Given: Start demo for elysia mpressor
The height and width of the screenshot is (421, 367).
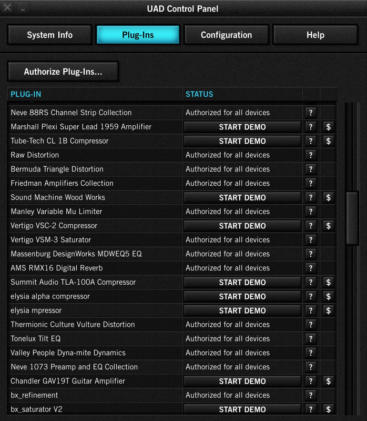Looking at the screenshot, I should (242, 310).
